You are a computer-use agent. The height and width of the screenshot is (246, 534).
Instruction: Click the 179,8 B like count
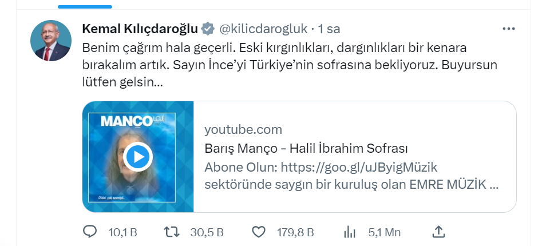coord(295,232)
